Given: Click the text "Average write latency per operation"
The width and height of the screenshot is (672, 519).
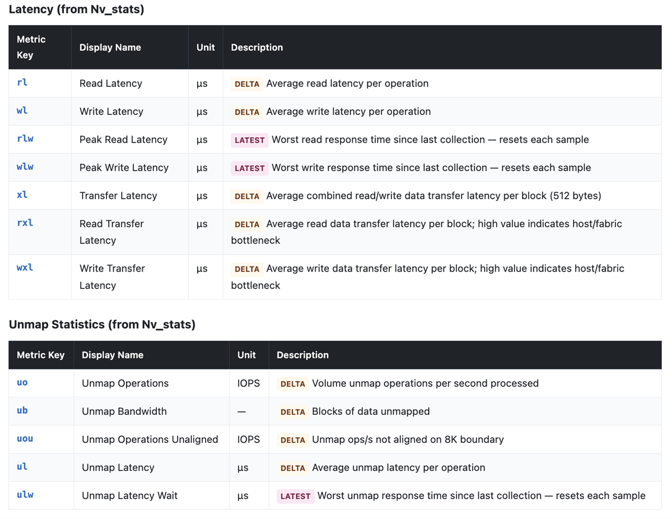Looking at the screenshot, I should coord(349,111).
